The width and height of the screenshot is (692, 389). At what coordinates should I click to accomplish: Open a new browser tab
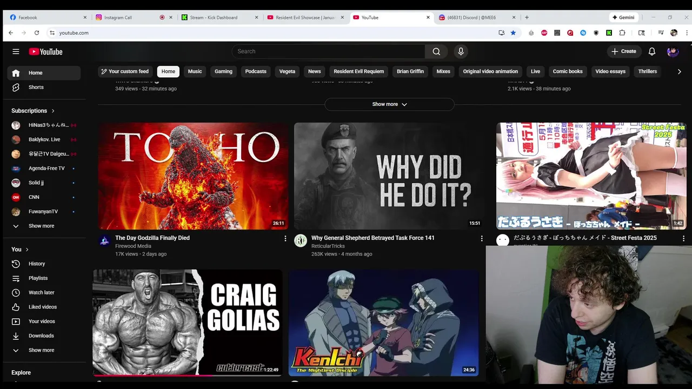527,17
